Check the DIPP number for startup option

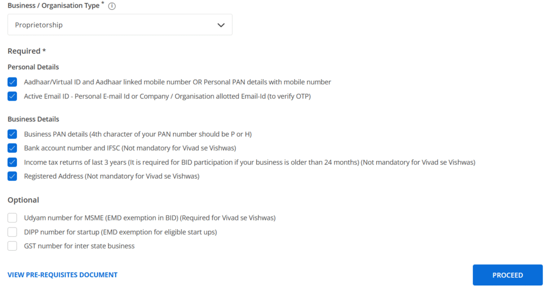tap(12, 232)
